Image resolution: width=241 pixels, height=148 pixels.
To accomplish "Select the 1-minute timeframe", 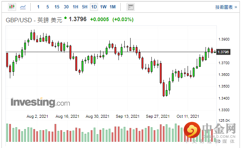I will [x=39, y=7].
